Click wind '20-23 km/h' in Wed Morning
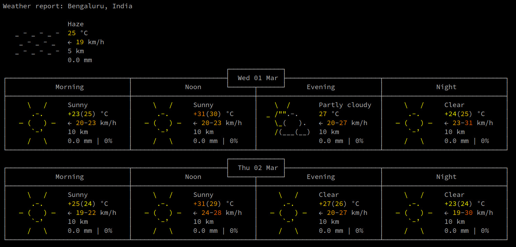Image resolution: width=516 pixels, height=247 pixels. pyautogui.click(x=96, y=123)
